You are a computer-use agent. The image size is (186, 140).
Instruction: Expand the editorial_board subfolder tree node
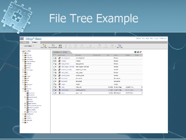[x=25, y=97]
